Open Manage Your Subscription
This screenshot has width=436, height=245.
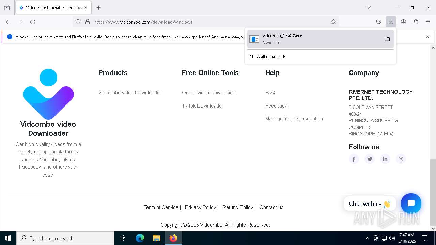click(x=294, y=119)
